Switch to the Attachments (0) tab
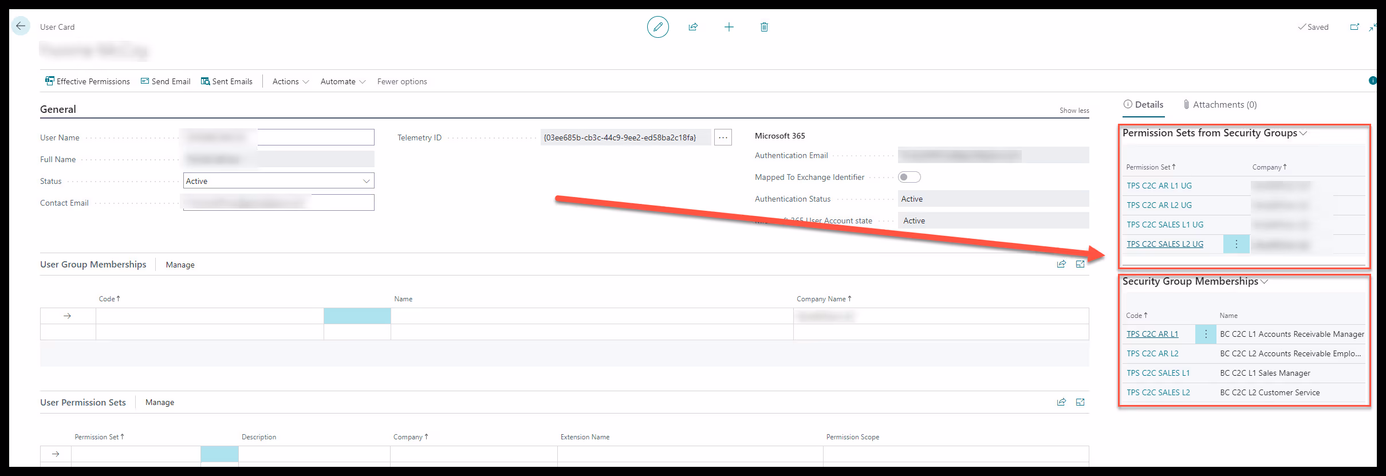Image resolution: width=1386 pixels, height=476 pixels. (1220, 104)
